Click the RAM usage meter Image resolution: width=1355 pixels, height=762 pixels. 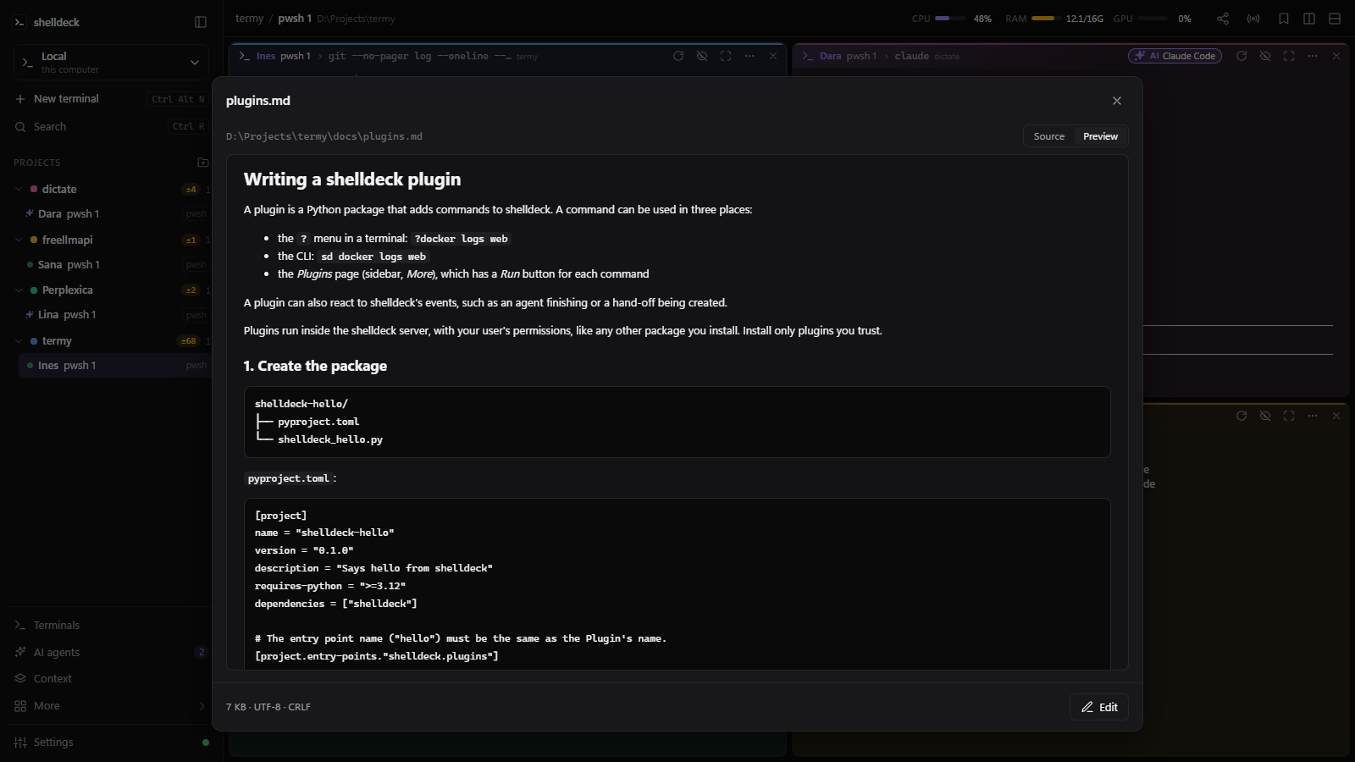(1054, 19)
